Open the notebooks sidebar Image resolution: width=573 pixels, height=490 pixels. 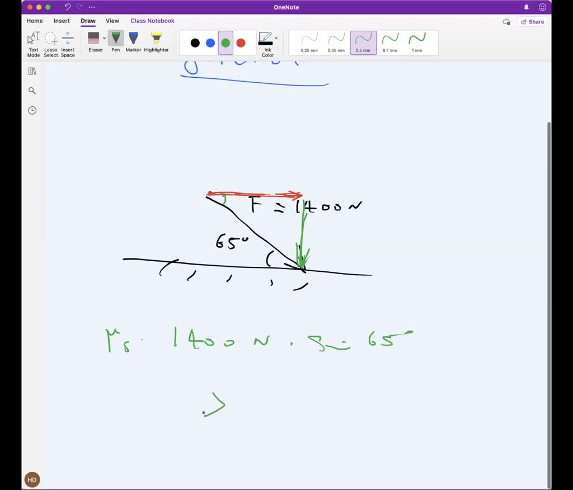(32, 70)
